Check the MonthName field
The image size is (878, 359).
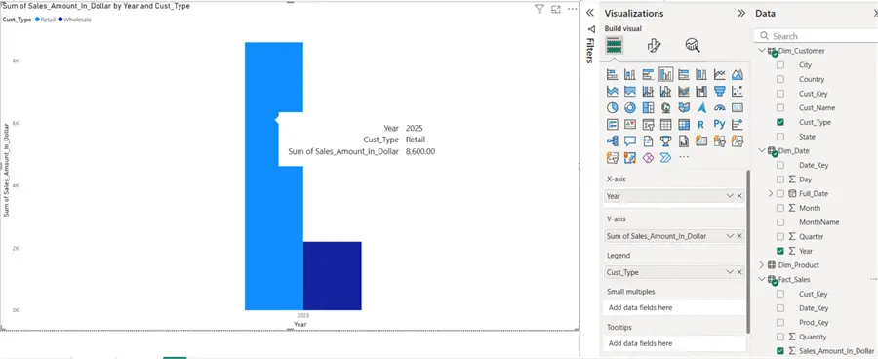pyautogui.click(x=780, y=222)
